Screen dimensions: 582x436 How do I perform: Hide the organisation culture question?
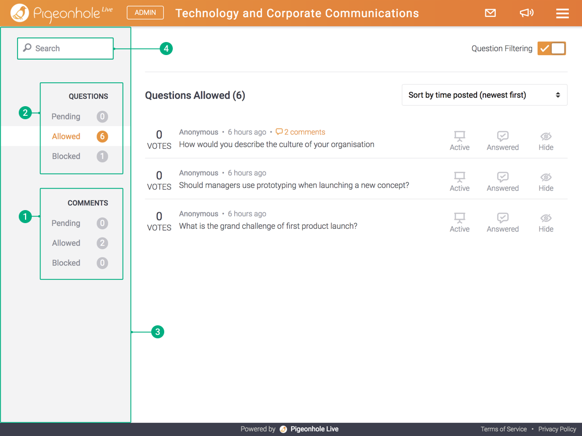(545, 140)
